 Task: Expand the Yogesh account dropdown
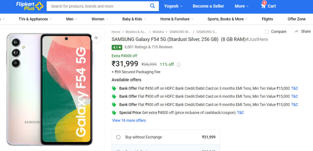173,6
